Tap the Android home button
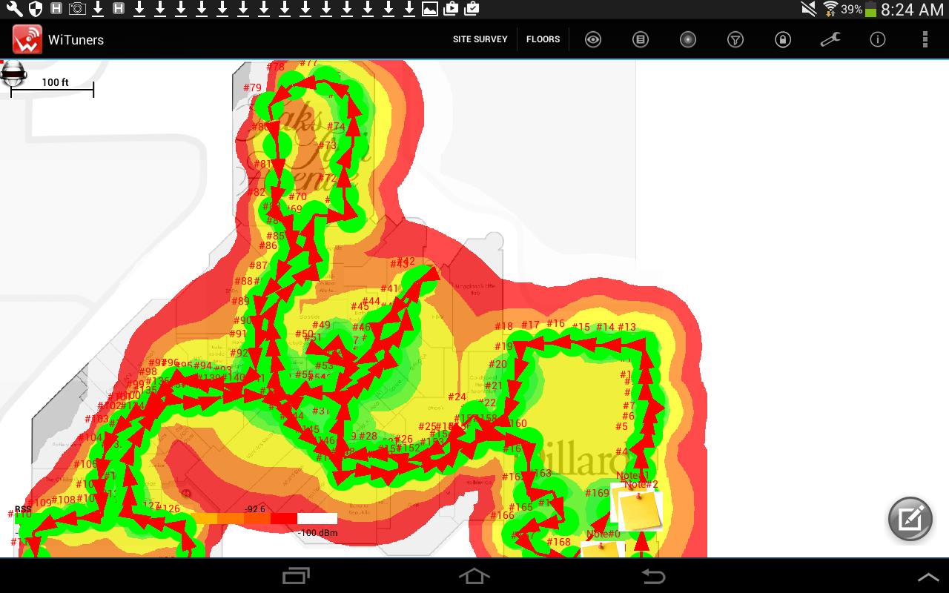949x593 pixels. click(474, 576)
